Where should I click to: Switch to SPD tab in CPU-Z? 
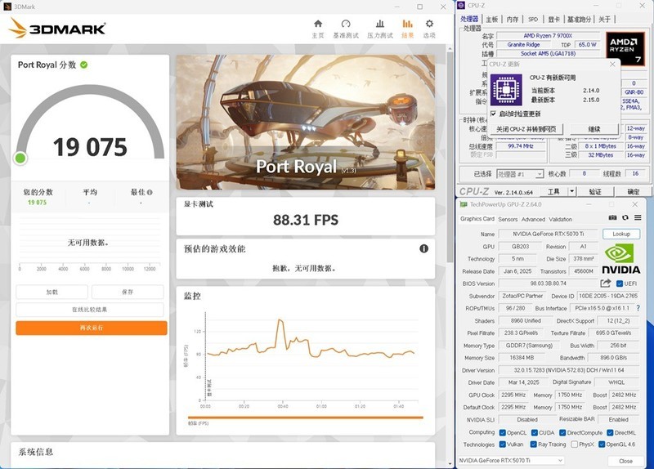point(533,19)
